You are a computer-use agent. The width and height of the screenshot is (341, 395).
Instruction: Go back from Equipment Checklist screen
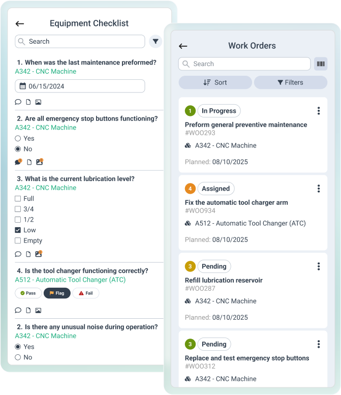coord(20,23)
